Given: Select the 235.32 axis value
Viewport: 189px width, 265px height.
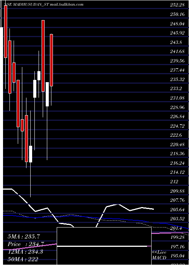Looking at the screenshot, I should [x=177, y=79].
